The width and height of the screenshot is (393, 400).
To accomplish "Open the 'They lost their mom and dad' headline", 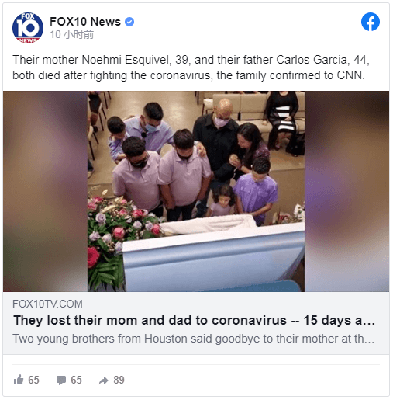I will click(194, 320).
